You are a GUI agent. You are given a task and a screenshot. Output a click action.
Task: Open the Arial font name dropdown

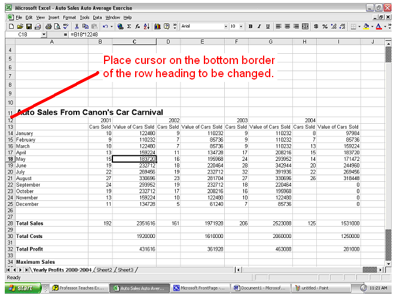[x=225, y=26]
